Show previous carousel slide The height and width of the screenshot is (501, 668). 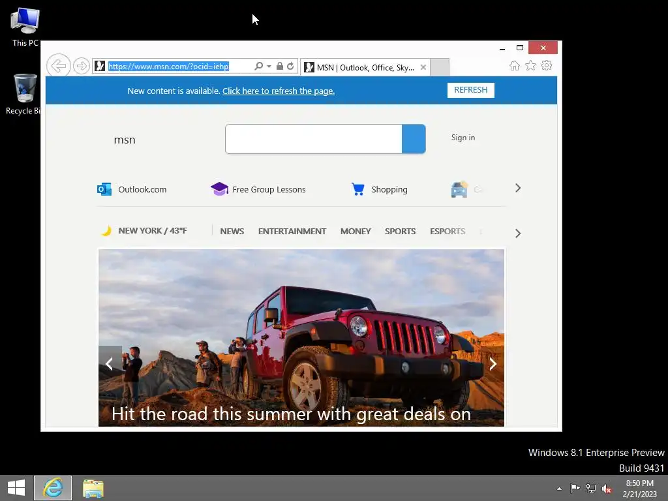[x=110, y=363]
